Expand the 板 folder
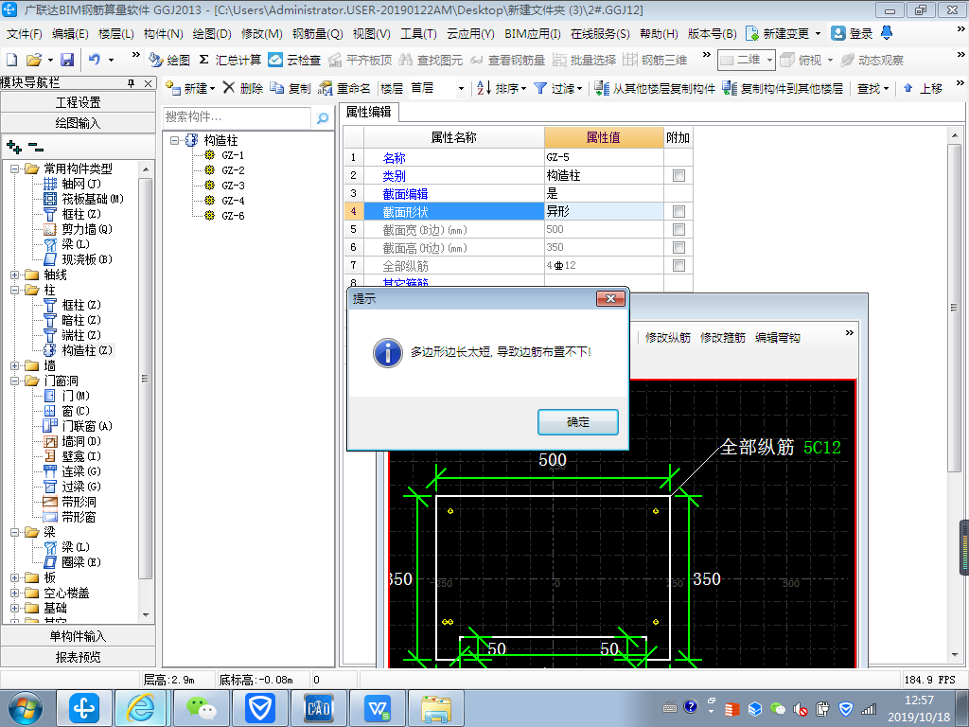This screenshot has height=727, width=969. tap(15, 578)
